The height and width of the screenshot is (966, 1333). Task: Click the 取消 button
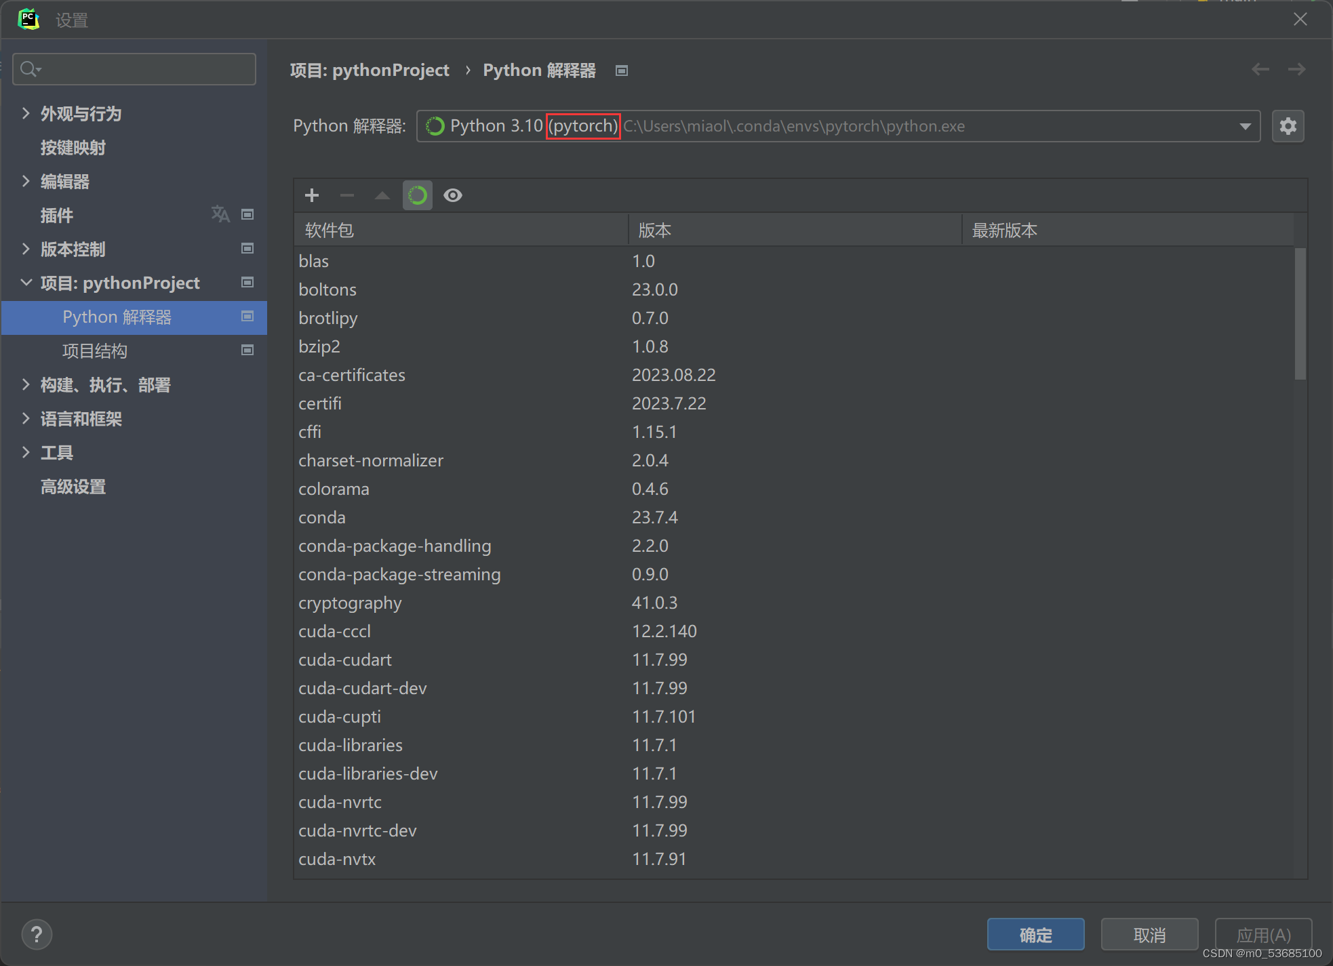1149,935
